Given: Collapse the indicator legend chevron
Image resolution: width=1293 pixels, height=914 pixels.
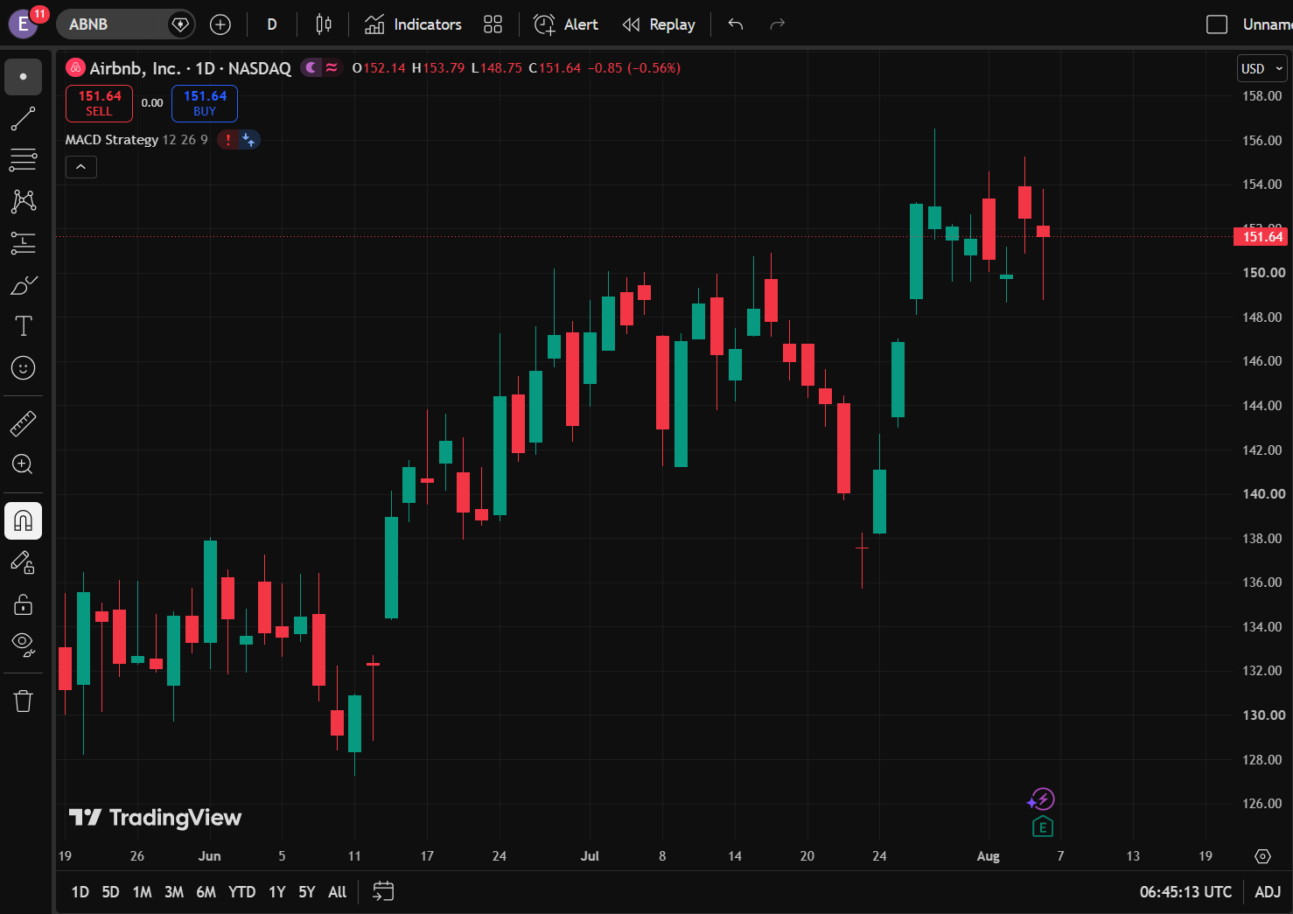Looking at the screenshot, I should [x=81, y=167].
